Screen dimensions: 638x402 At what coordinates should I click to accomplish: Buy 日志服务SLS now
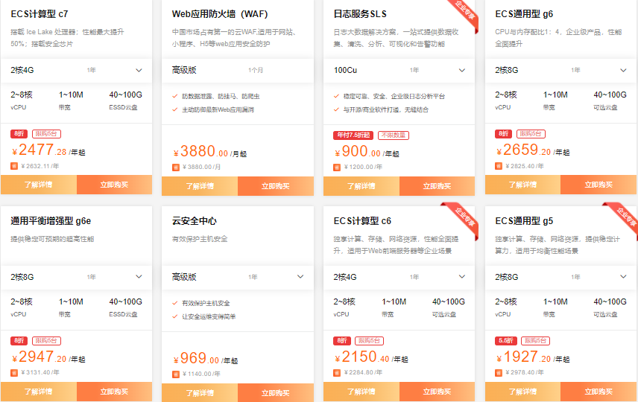437,186
